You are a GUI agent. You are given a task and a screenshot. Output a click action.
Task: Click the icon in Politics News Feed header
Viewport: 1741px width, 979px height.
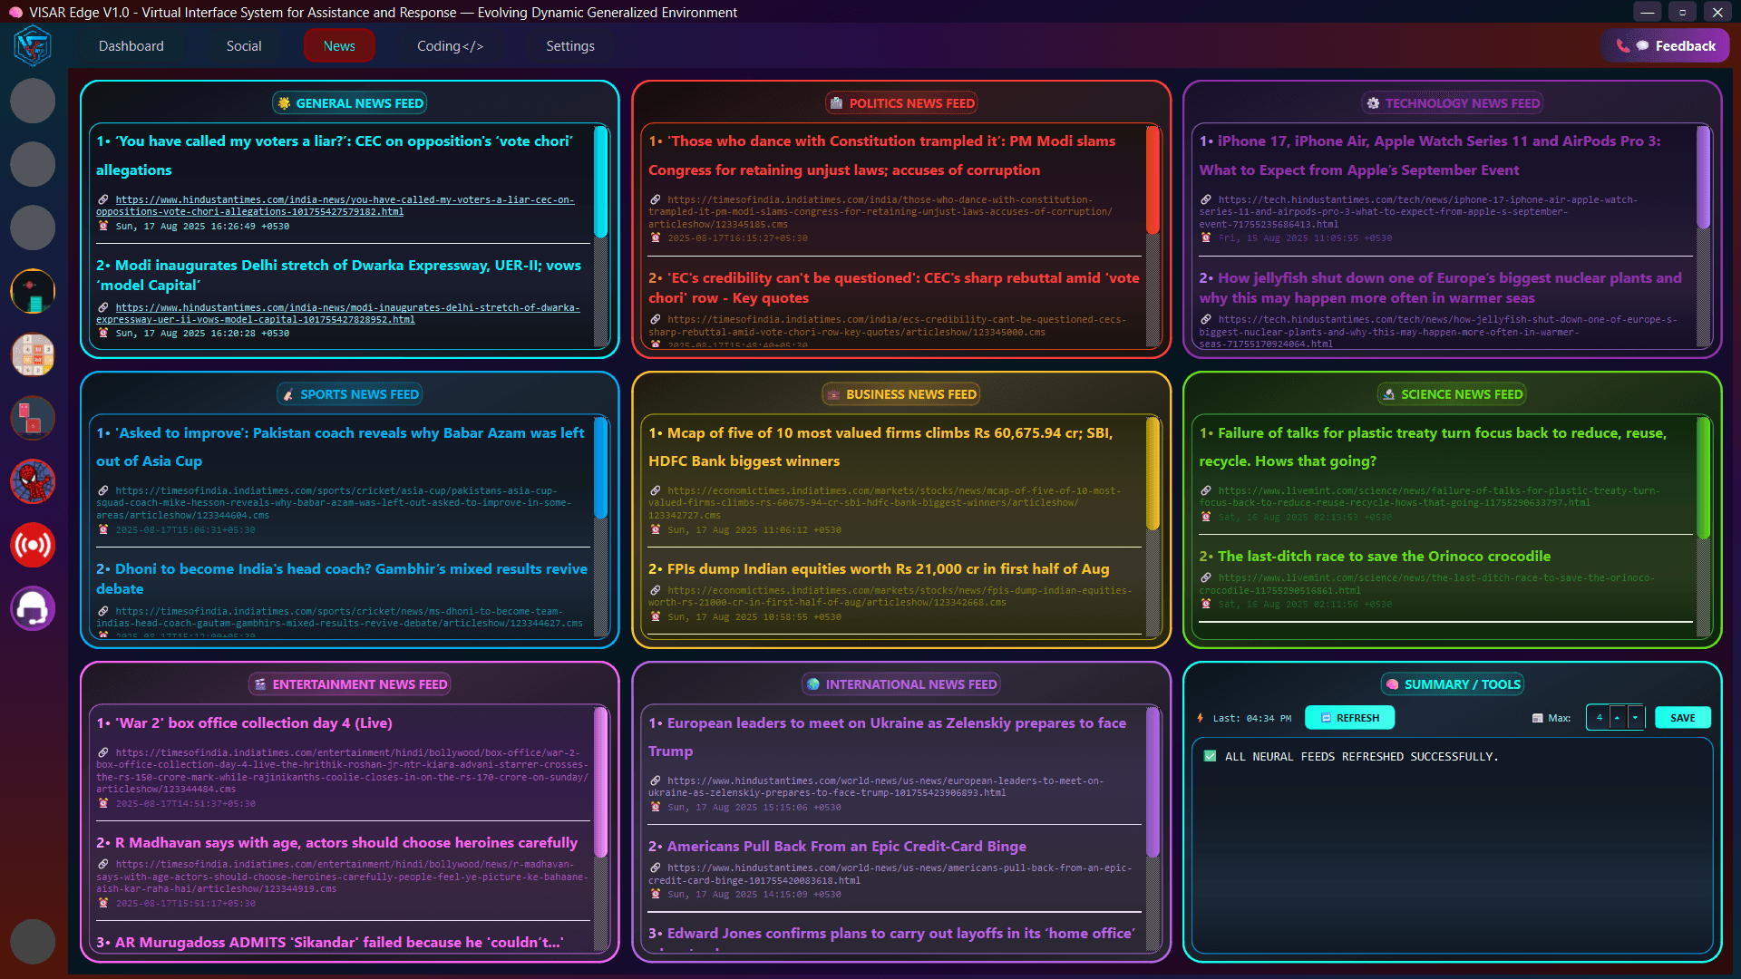(837, 103)
